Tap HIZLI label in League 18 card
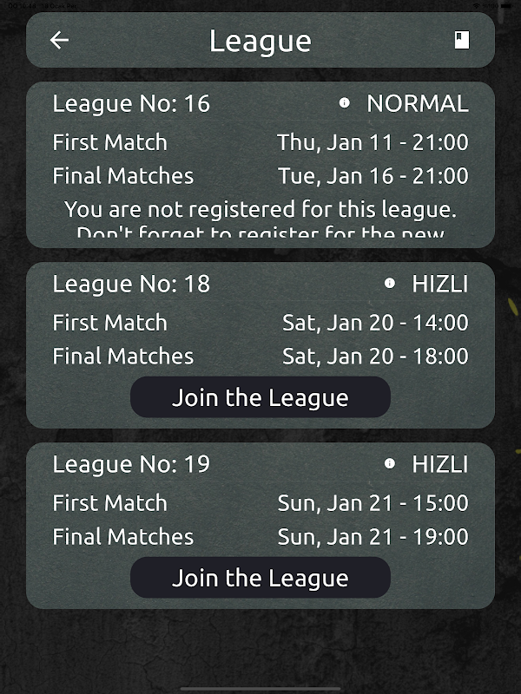The width and height of the screenshot is (521, 694). (439, 284)
